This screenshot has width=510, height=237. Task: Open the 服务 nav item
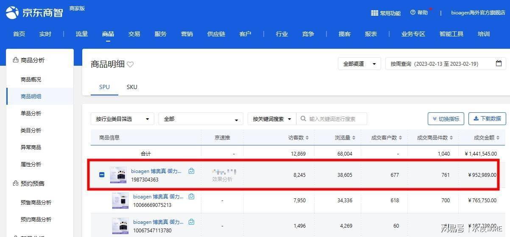pyautogui.click(x=161, y=34)
